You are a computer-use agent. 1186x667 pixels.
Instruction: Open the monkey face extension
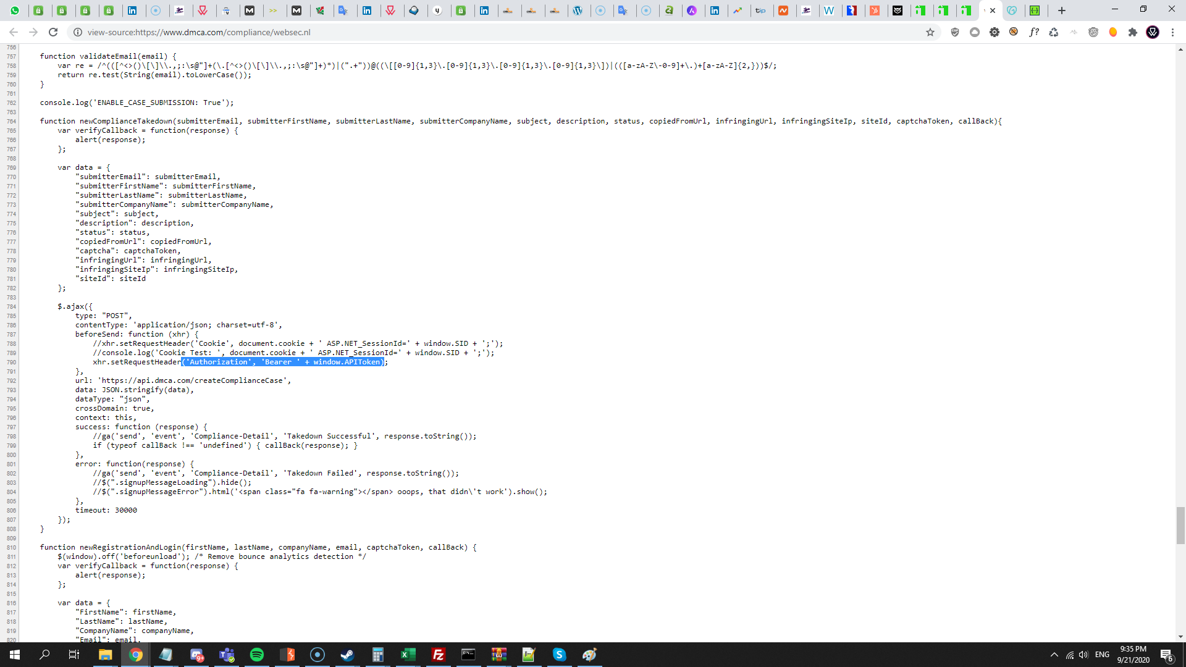point(1093,32)
